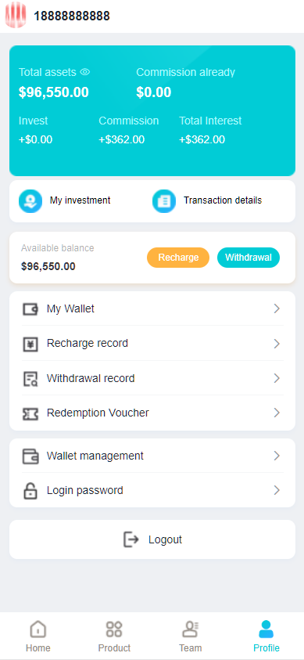Switch to the Team tab

tap(190, 636)
